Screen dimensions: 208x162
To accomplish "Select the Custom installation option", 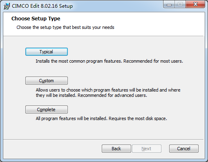I will (47, 81).
